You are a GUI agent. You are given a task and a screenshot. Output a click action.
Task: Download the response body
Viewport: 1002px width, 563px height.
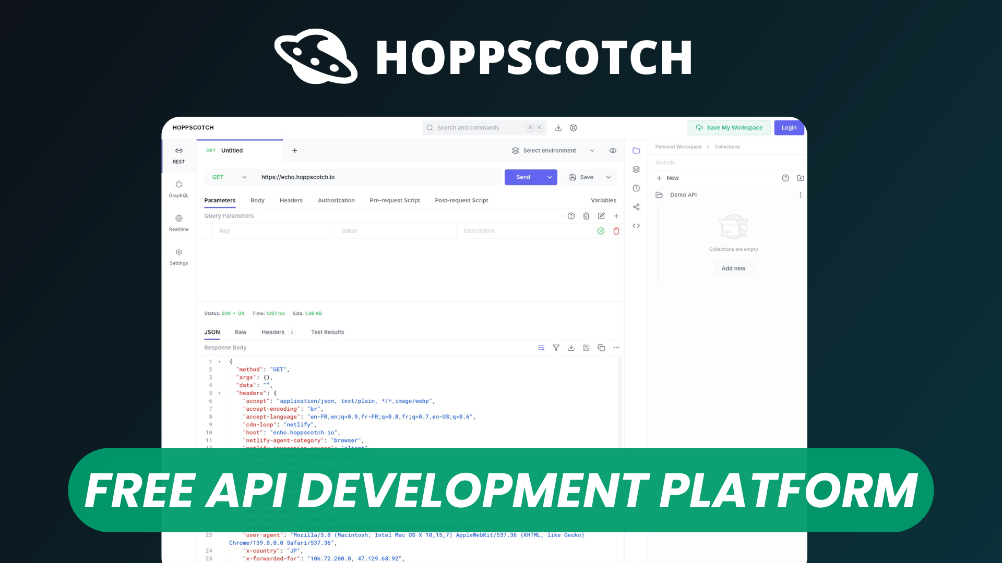pyautogui.click(x=571, y=348)
